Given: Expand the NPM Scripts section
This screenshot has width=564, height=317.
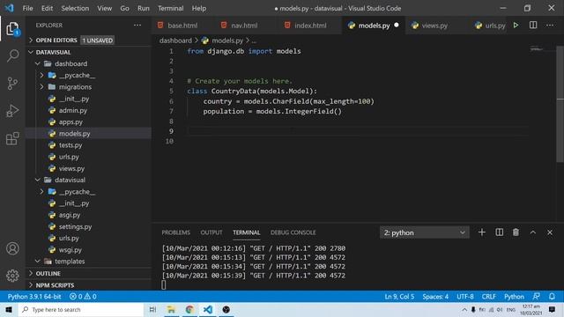Looking at the screenshot, I should pos(31,285).
